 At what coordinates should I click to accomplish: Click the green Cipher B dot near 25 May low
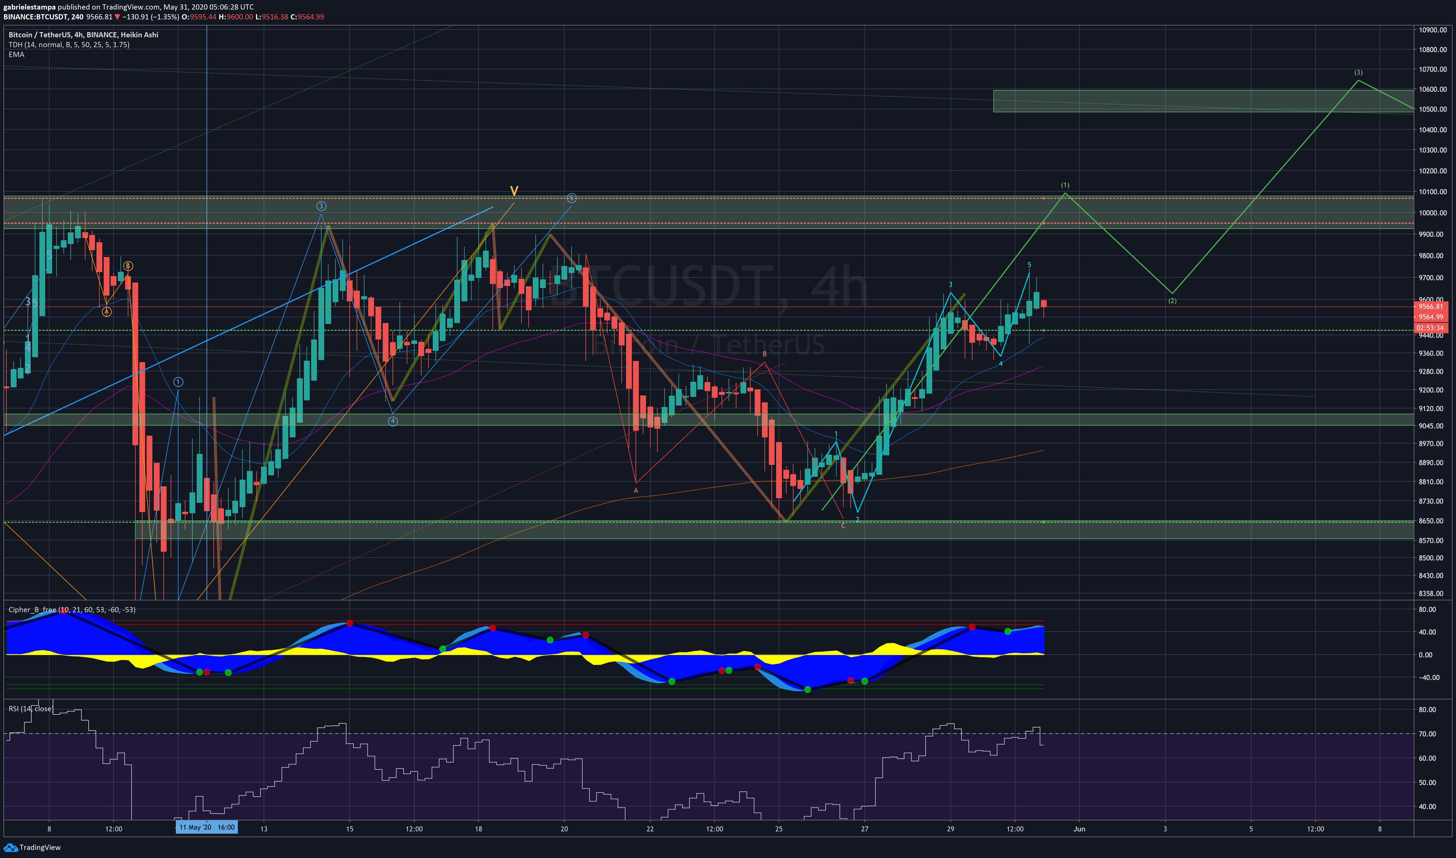click(808, 689)
